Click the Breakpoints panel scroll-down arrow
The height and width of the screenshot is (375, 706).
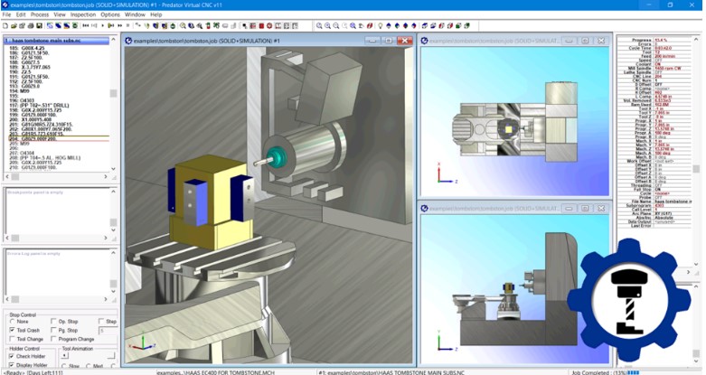(x=113, y=230)
